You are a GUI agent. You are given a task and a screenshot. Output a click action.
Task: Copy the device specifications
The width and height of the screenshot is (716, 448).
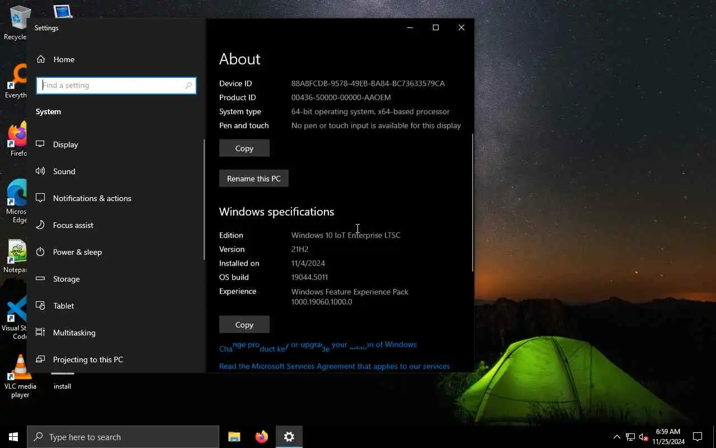coord(244,148)
